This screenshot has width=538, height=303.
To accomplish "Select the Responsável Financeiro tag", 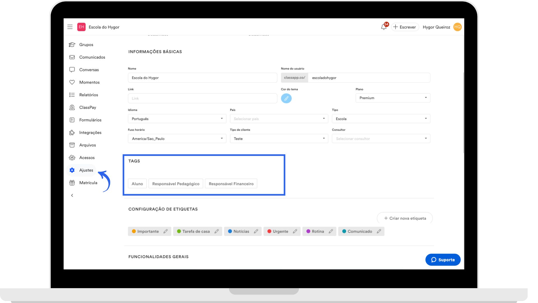I will (231, 184).
